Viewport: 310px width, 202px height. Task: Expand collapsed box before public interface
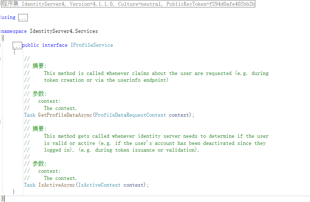pyautogui.click(x=17, y=45)
